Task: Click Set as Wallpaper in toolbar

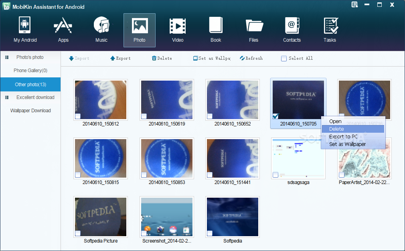Action: pyautogui.click(x=212, y=59)
